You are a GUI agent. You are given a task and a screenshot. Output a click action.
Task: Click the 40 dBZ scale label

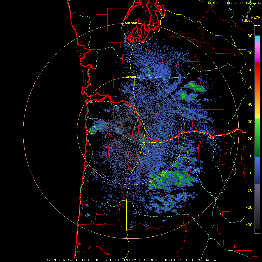click(250, 105)
